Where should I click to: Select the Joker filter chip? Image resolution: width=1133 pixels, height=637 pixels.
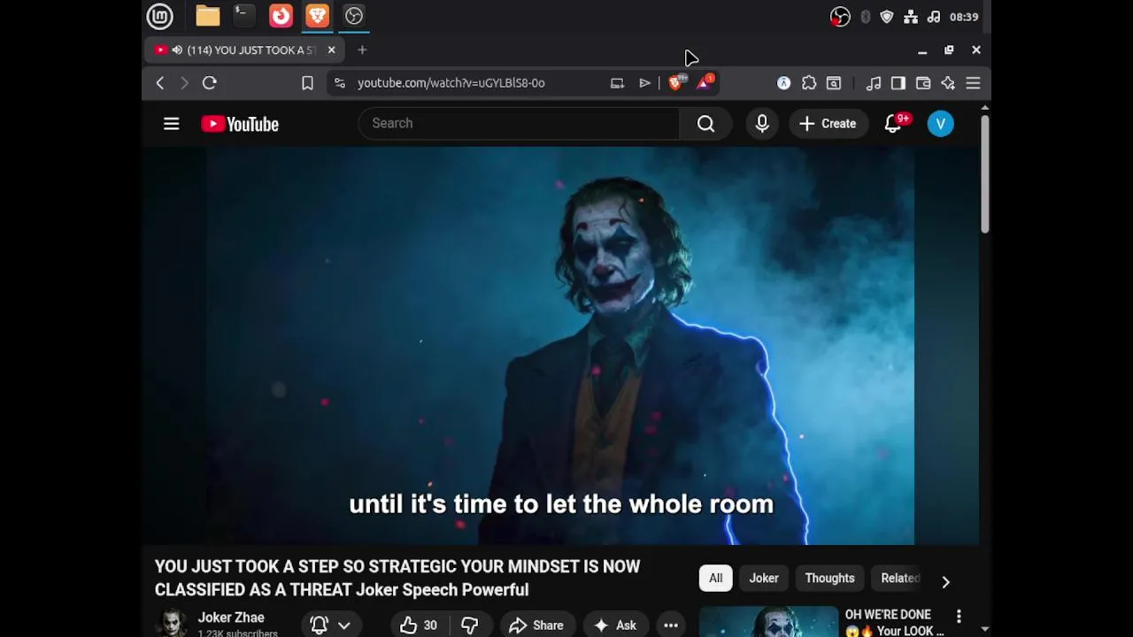(764, 579)
